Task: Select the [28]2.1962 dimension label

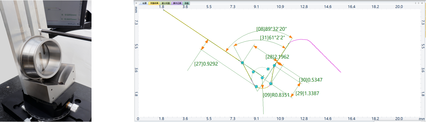Action: 277,56
